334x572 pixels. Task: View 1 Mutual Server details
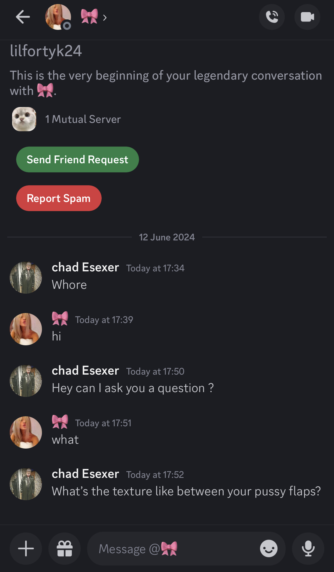[x=83, y=119]
